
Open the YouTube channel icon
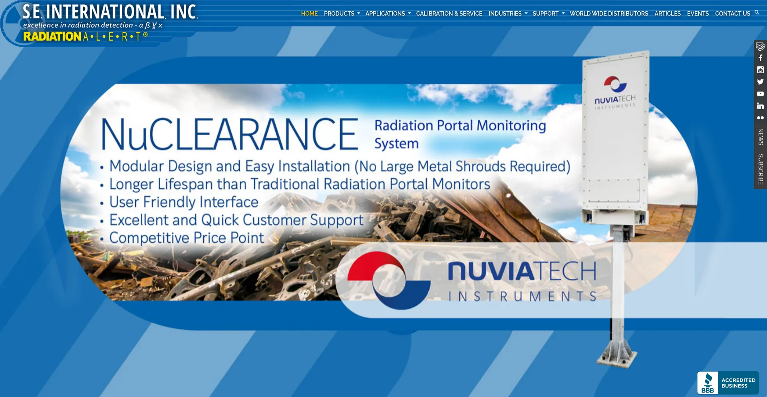click(x=760, y=94)
